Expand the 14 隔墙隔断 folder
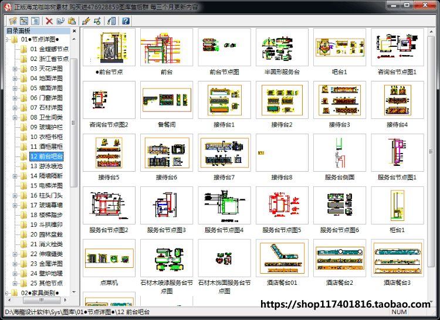 point(15,176)
